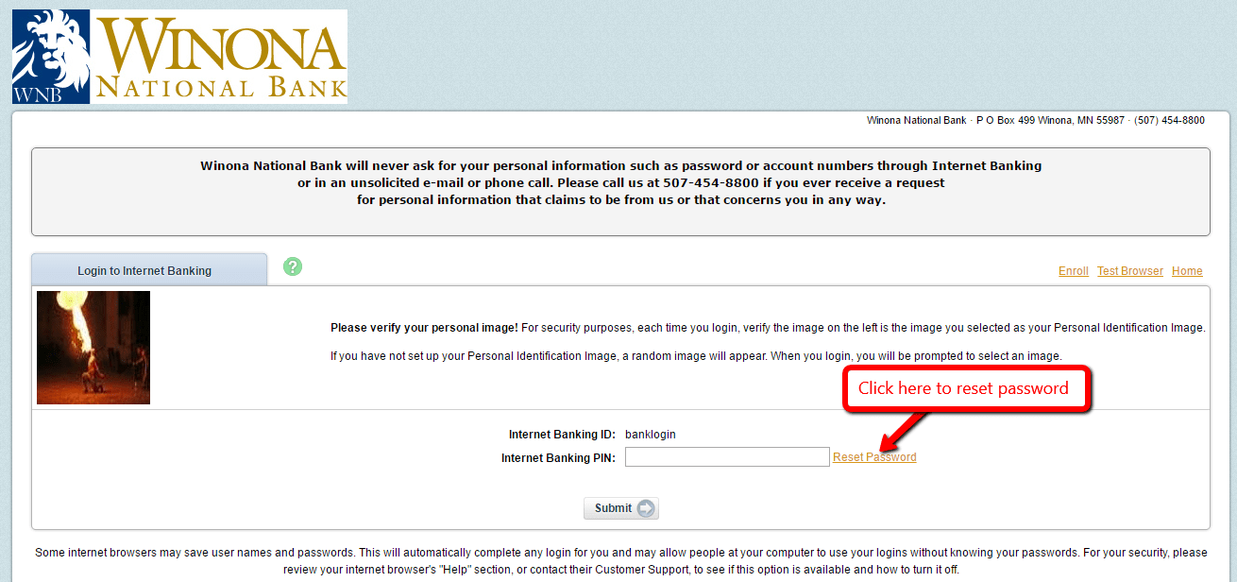
Task: Select the fire-breather personal identification image
Action: point(93,348)
